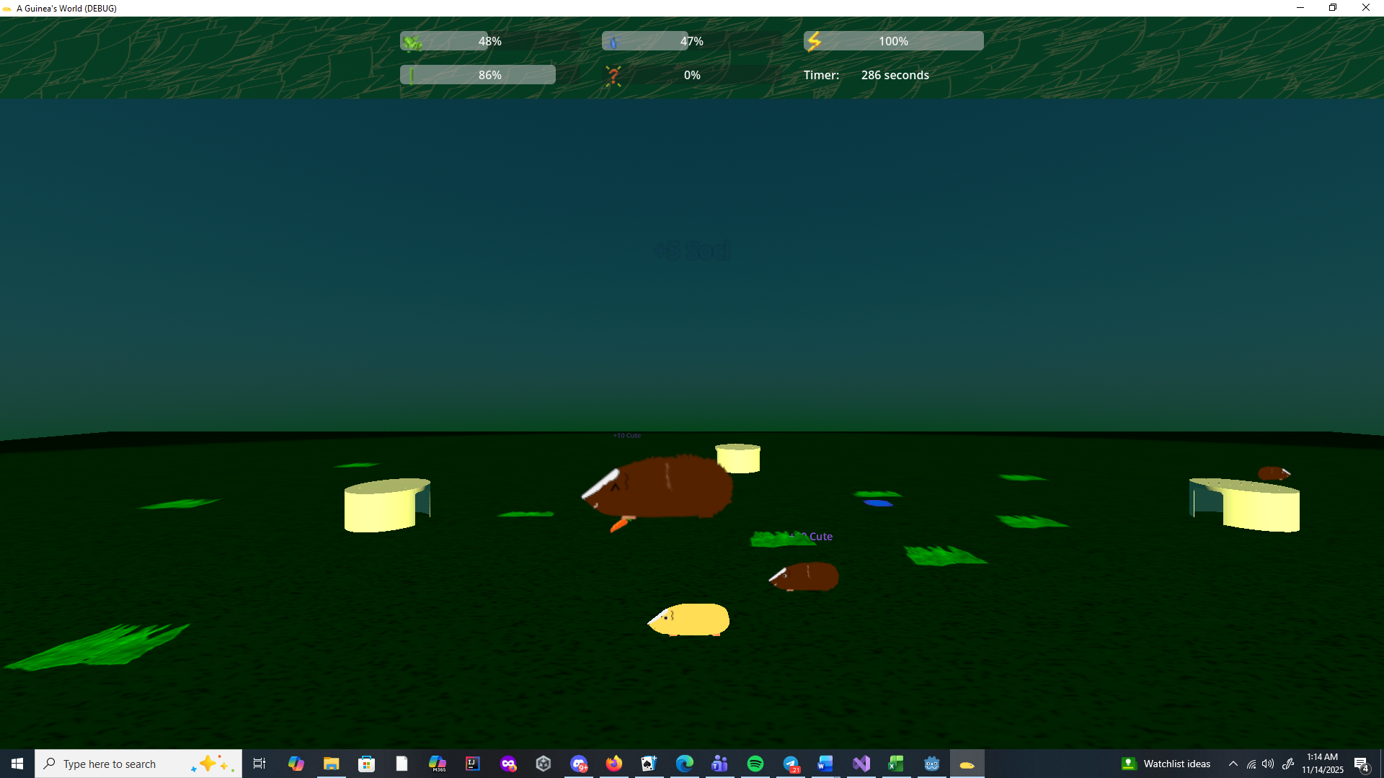Viewport: 1384px width, 778px height.
Task: Click the small brown guinea pig near the center
Action: click(807, 576)
